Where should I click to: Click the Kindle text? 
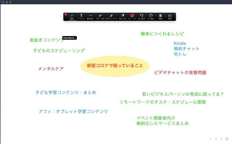click(180, 43)
